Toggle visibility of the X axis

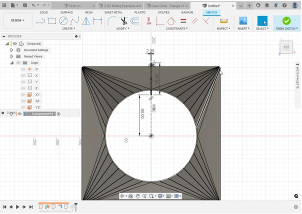point(23,75)
